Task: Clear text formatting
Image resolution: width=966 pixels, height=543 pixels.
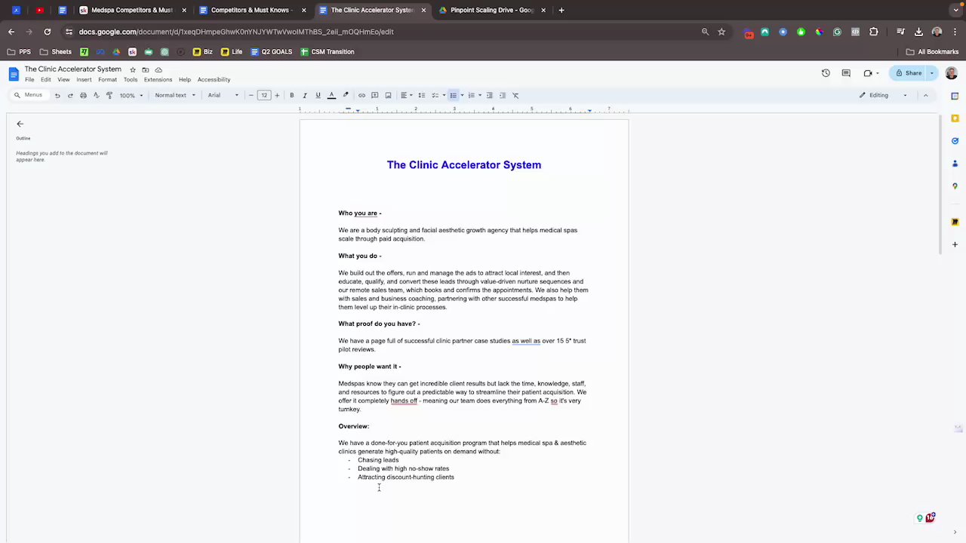Action: (x=515, y=95)
